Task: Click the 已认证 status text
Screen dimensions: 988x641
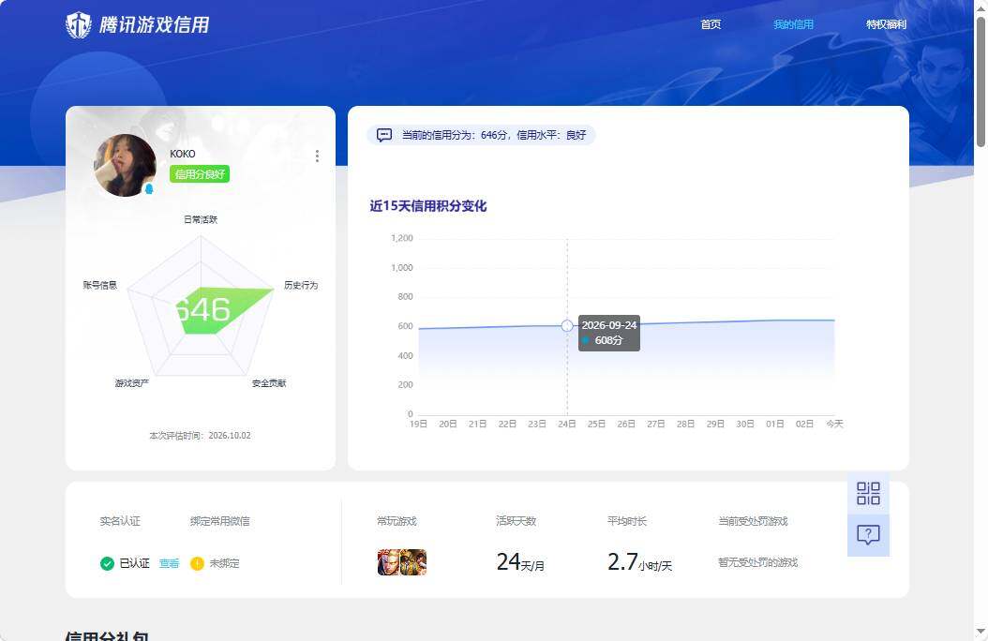Action: pyautogui.click(x=135, y=563)
